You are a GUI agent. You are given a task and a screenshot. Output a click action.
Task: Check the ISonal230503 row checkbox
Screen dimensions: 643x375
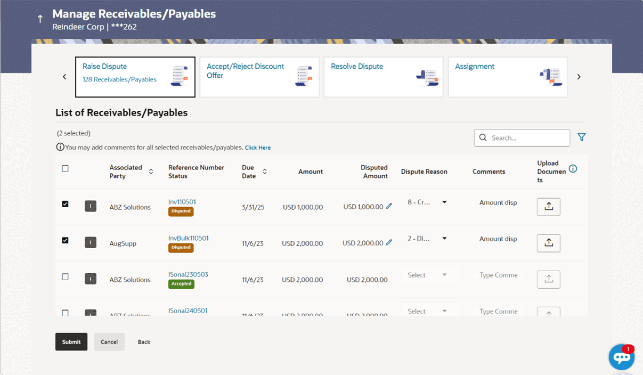point(65,277)
